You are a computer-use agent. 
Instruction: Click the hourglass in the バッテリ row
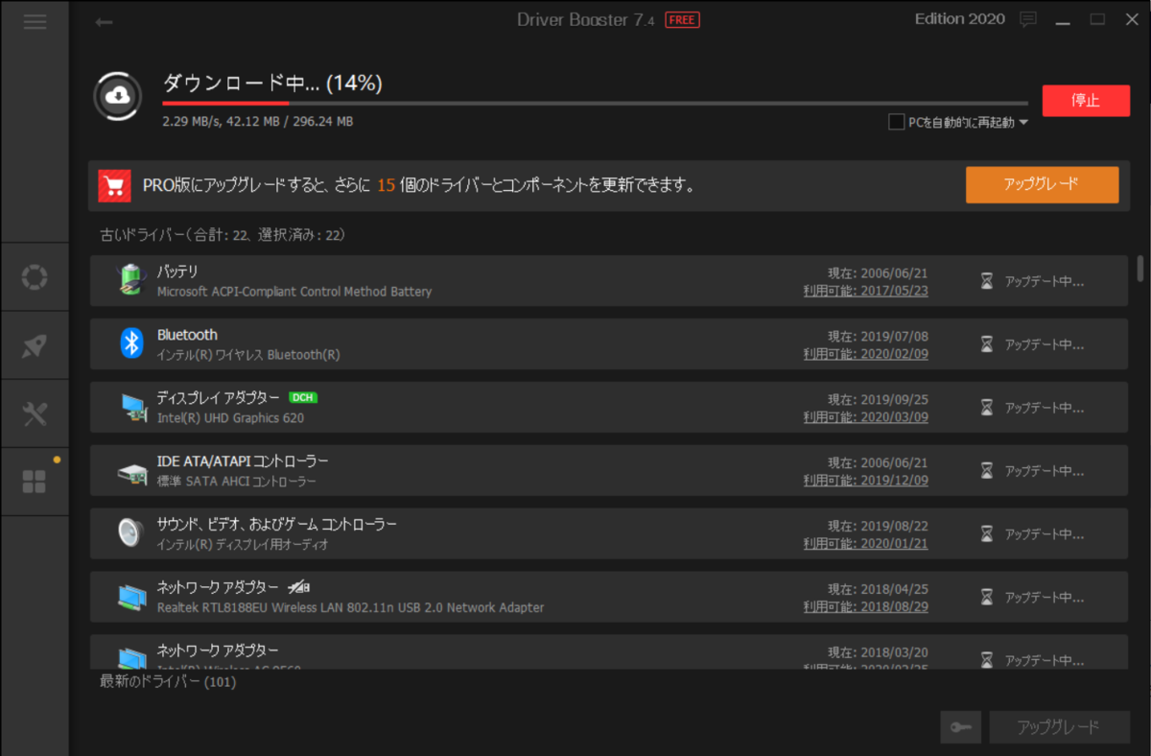986,282
